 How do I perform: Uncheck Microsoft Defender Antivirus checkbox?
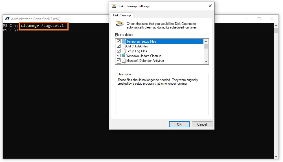pos(119,60)
